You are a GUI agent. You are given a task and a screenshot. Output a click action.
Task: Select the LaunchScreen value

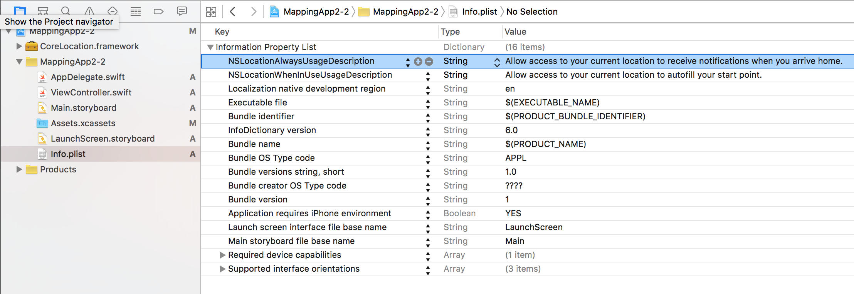coord(534,227)
